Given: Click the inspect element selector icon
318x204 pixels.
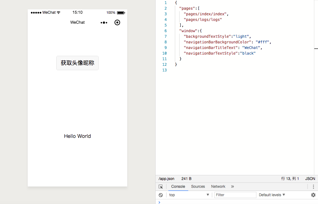Looking at the screenshot, I should tap(161, 187).
